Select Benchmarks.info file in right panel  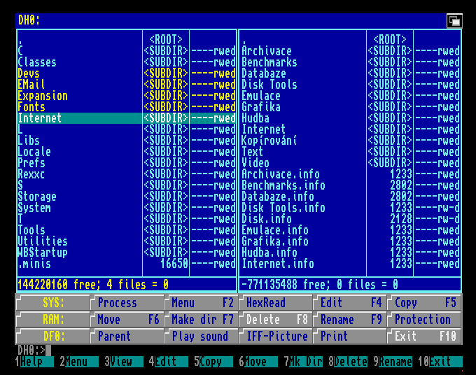click(x=283, y=185)
